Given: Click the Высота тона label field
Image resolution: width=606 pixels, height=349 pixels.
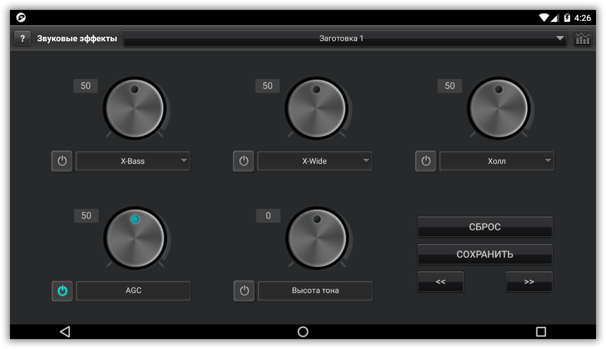Looking at the screenshot, I should [x=315, y=291].
